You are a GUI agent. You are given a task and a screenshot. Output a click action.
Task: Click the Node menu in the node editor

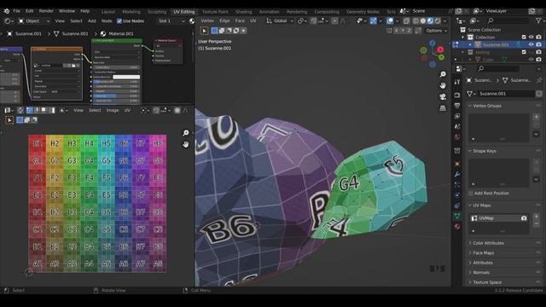(107, 20)
